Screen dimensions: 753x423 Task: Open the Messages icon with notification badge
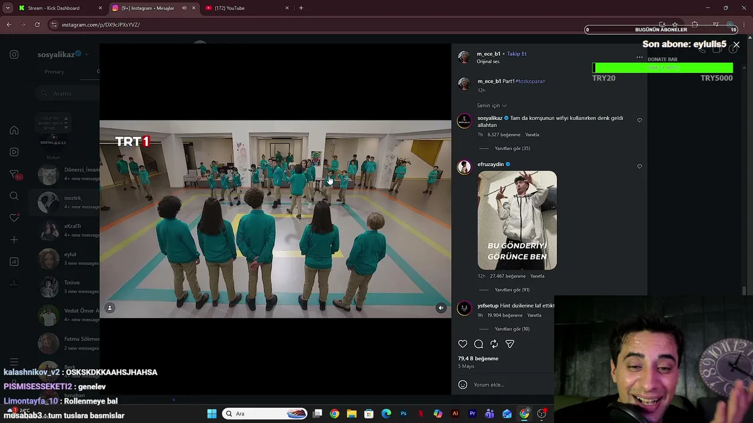click(15, 174)
